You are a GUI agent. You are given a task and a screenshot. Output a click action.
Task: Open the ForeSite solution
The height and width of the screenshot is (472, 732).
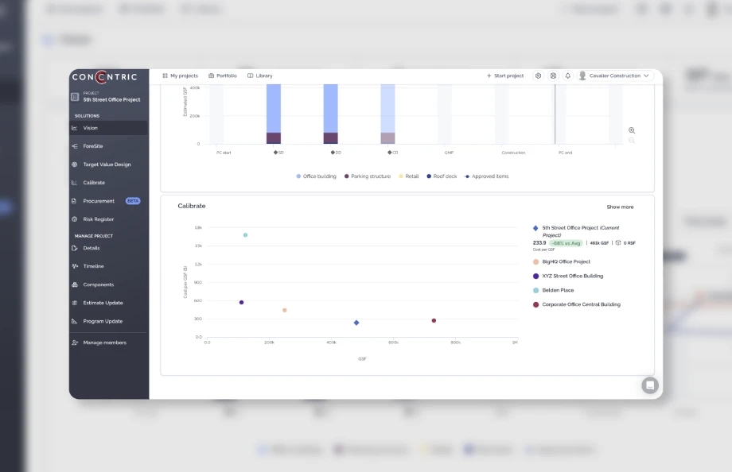click(93, 146)
